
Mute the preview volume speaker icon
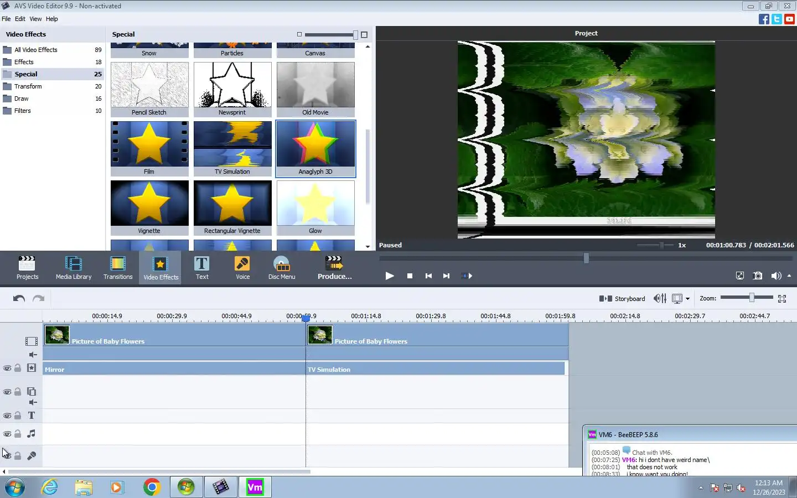coord(776,276)
